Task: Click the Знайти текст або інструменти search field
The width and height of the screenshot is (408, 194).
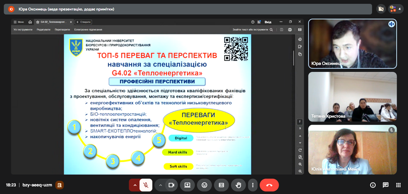Action: click(x=253, y=30)
